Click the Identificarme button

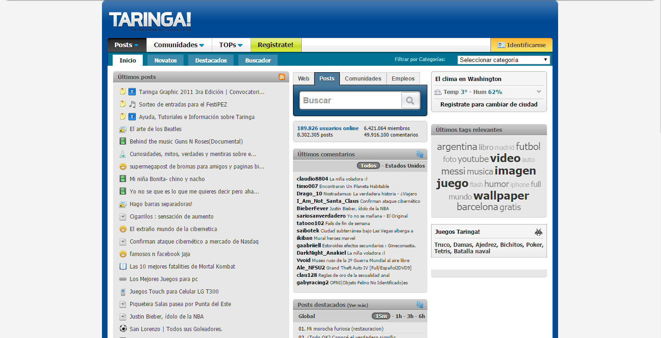pyautogui.click(x=521, y=45)
